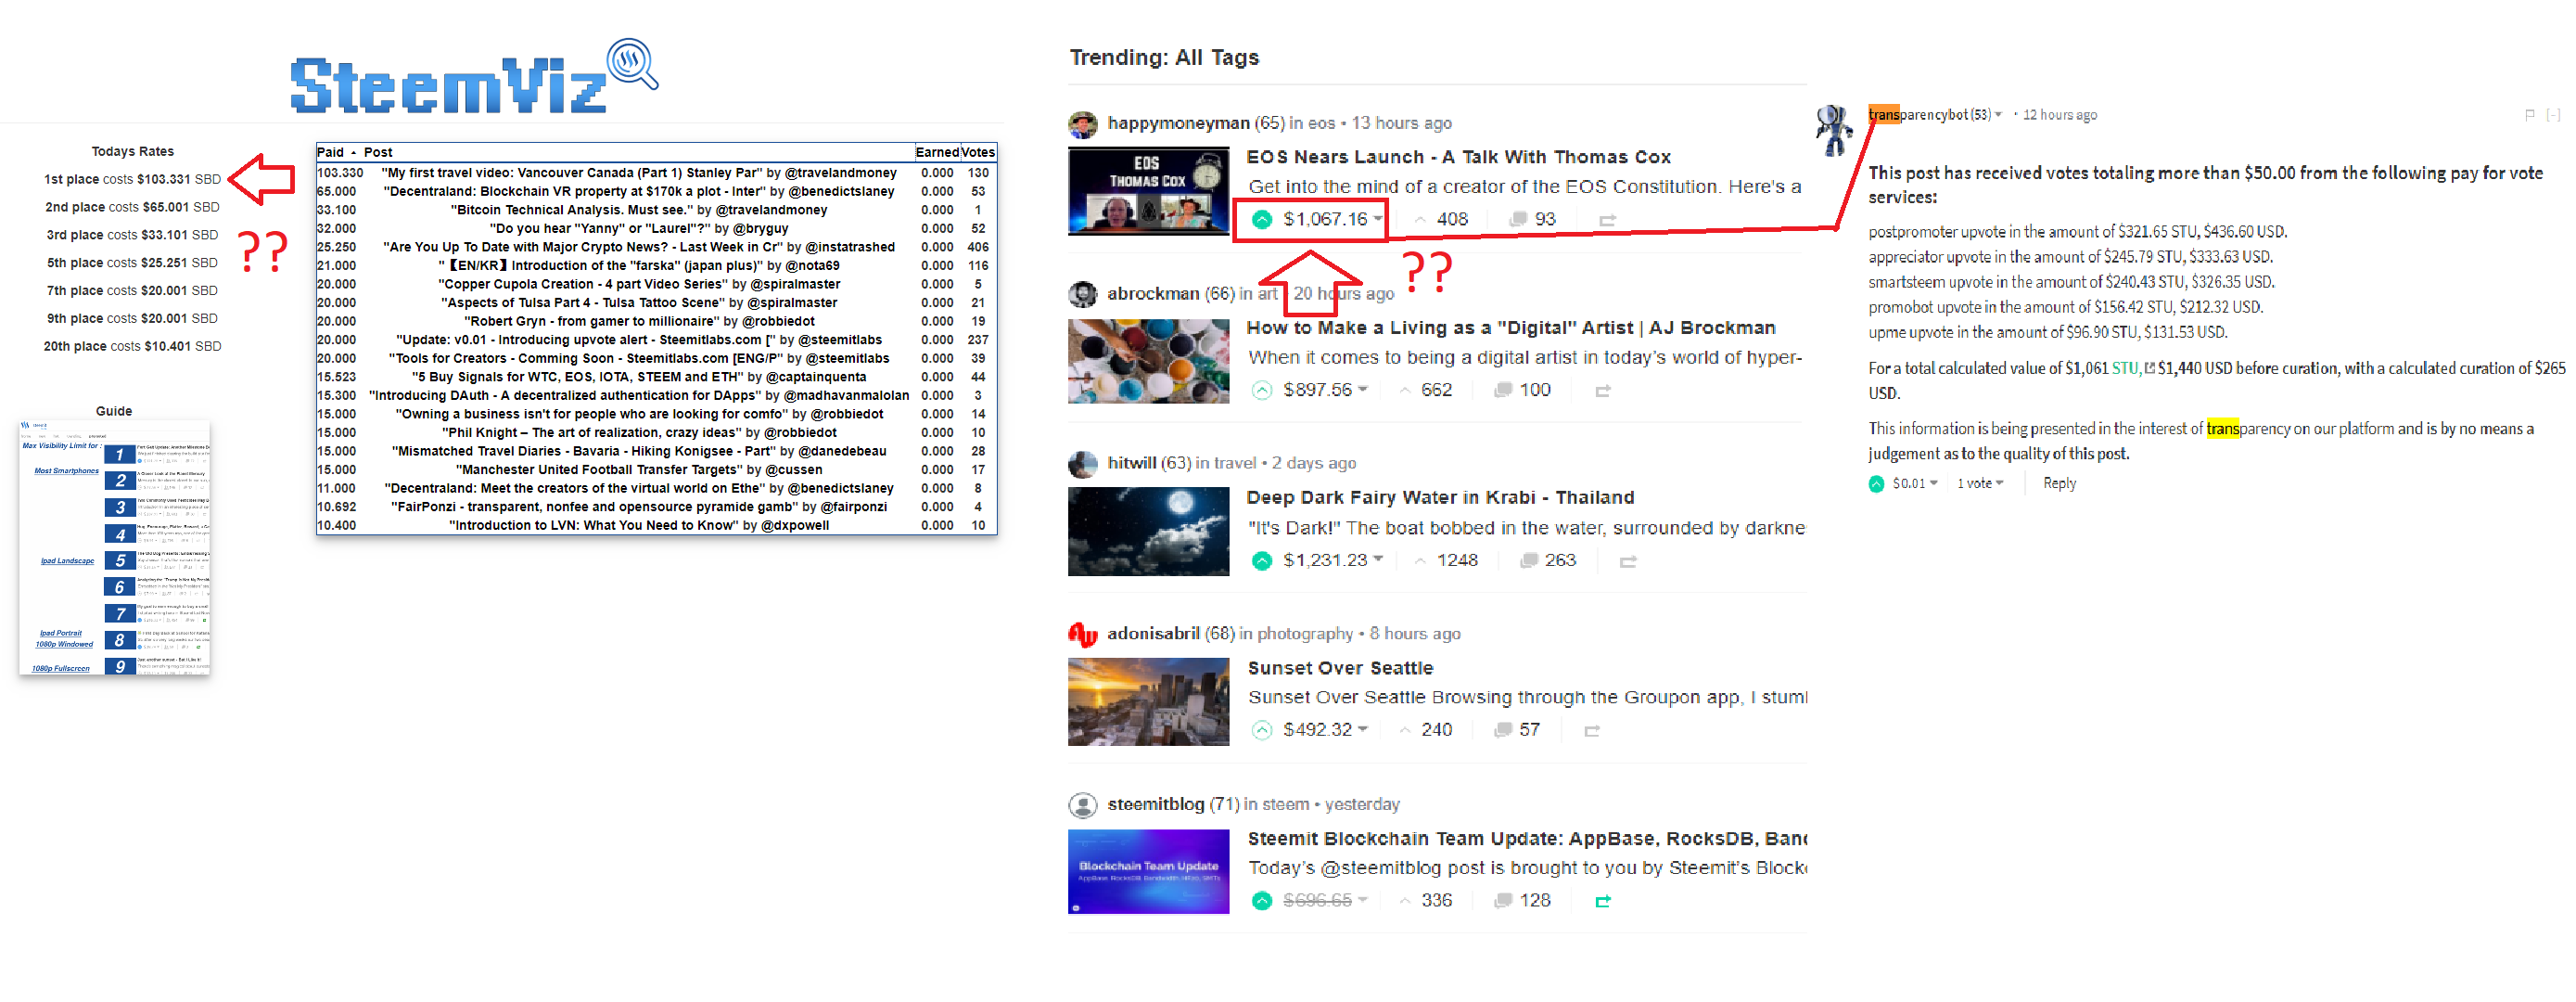Open happymoneyman's EOS post thumbnail
The width and height of the screenshot is (2576, 1002).
[x=1147, y=190]
